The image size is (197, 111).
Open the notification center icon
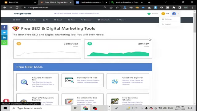click(190, 108)
